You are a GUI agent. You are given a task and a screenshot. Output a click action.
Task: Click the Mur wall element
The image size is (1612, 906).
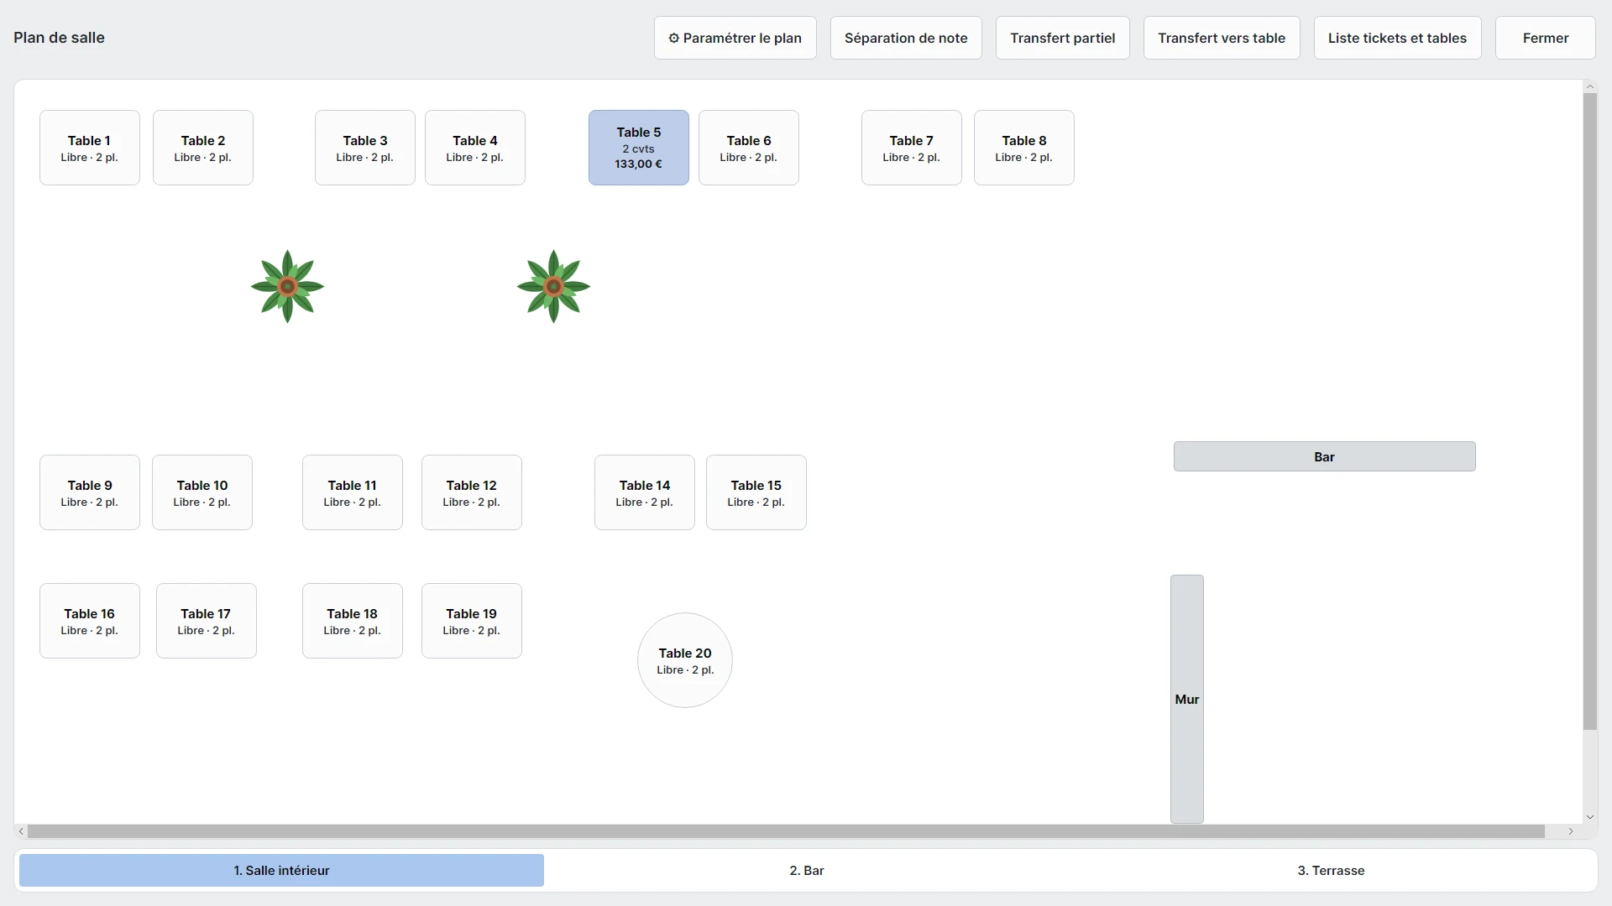coord(1187,699)
